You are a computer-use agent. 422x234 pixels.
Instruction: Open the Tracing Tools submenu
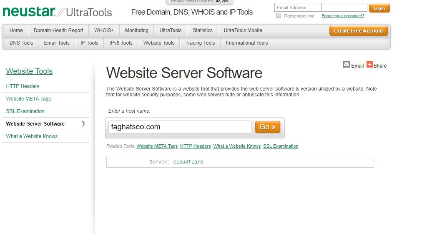(x=200, y=43)
